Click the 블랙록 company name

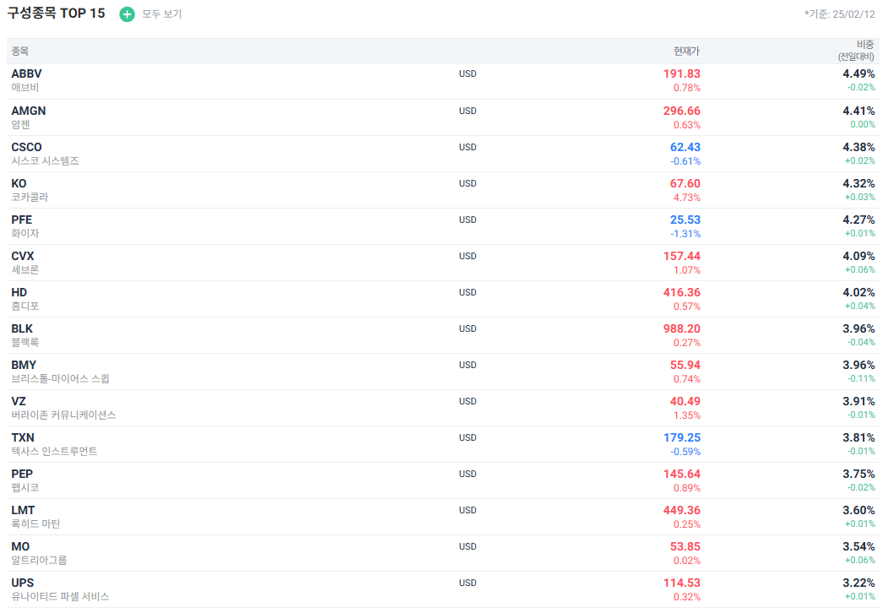[x=25, y=342]
